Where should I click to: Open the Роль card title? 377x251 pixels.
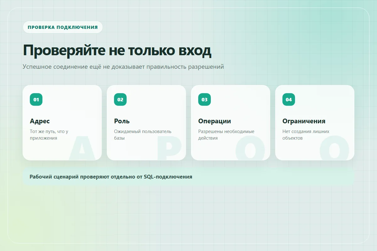(122, 121)
